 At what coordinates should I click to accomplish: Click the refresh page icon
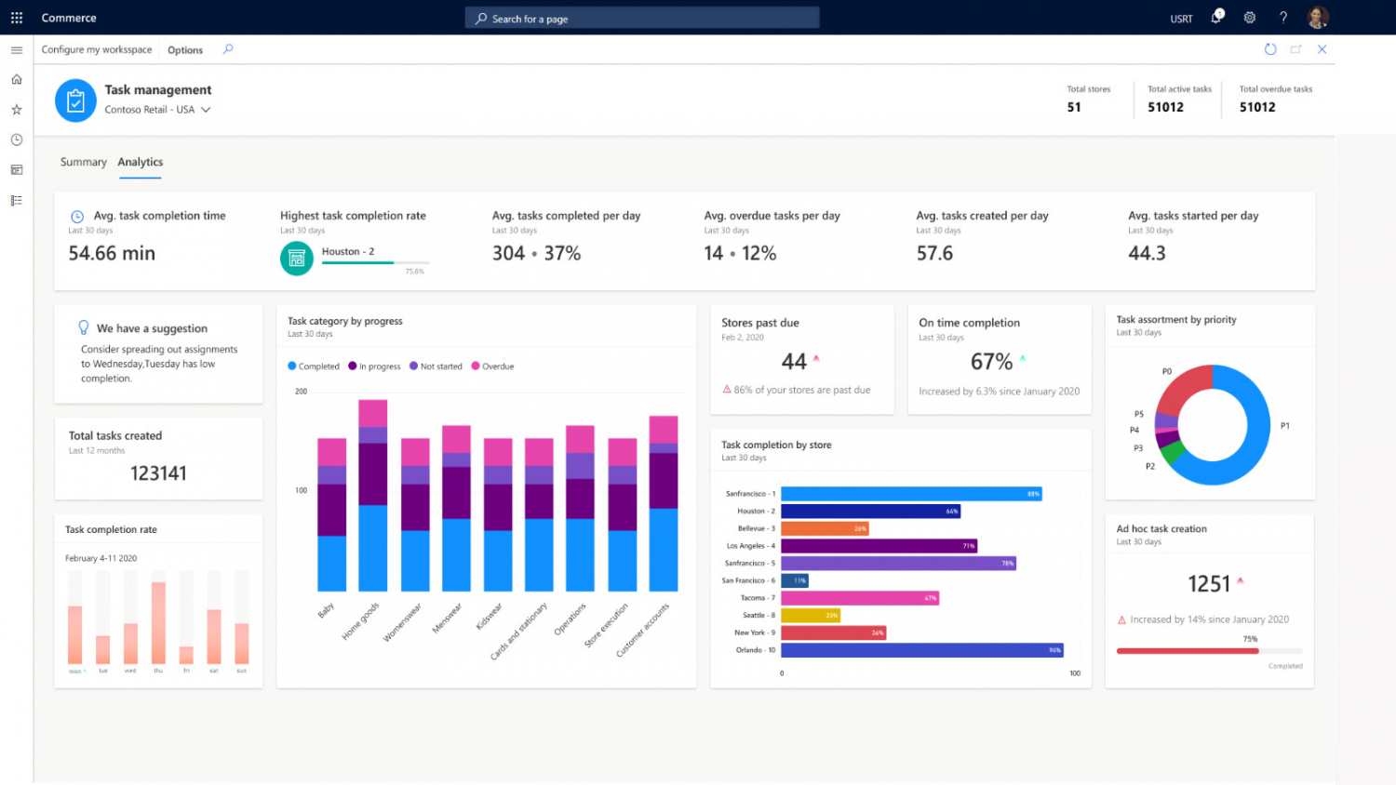pos(1270,49)
